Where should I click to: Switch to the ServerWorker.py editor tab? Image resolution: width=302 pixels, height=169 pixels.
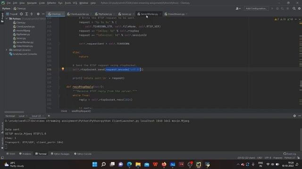coord(149,14)
